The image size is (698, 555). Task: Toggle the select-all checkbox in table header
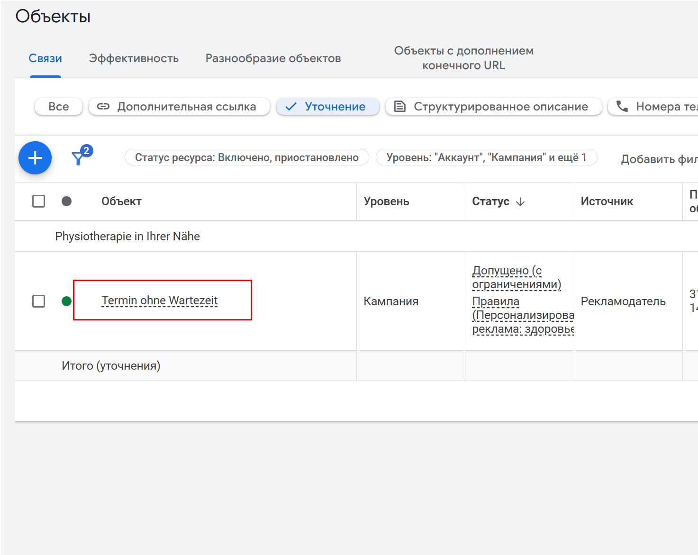tap(39, 201)
